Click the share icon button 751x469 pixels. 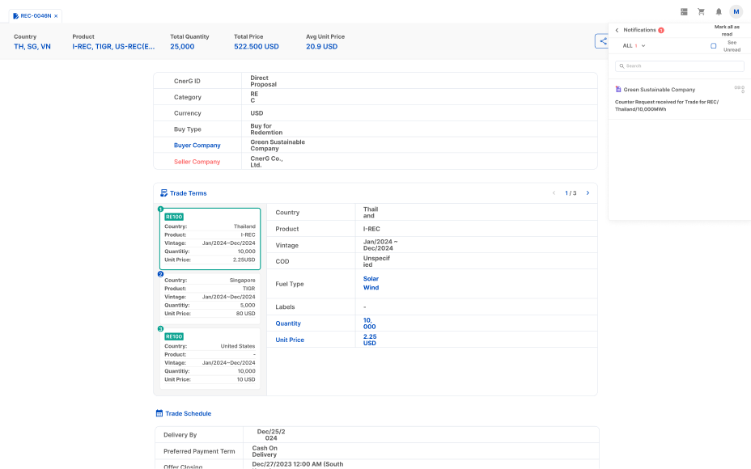(602, 41)
